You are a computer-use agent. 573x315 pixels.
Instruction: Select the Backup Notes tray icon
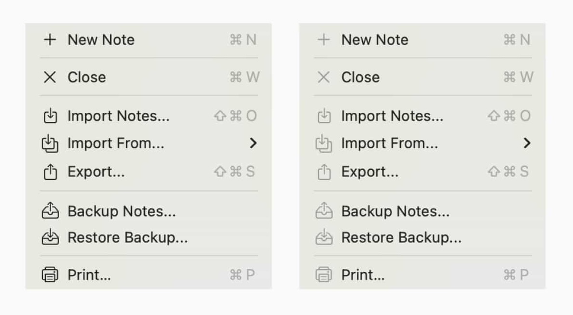pos(50,211)
